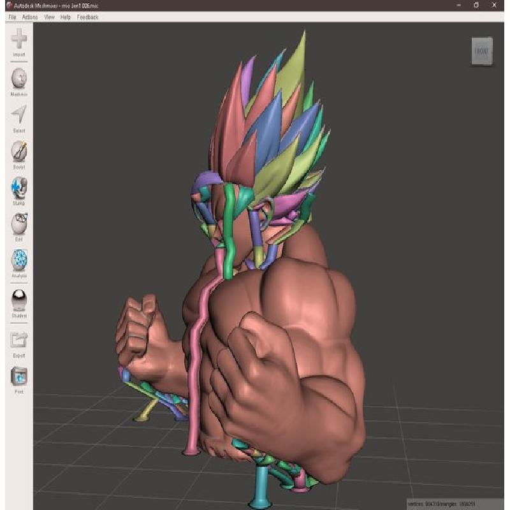Choose the Sculpt brush tool

point(19,151)
